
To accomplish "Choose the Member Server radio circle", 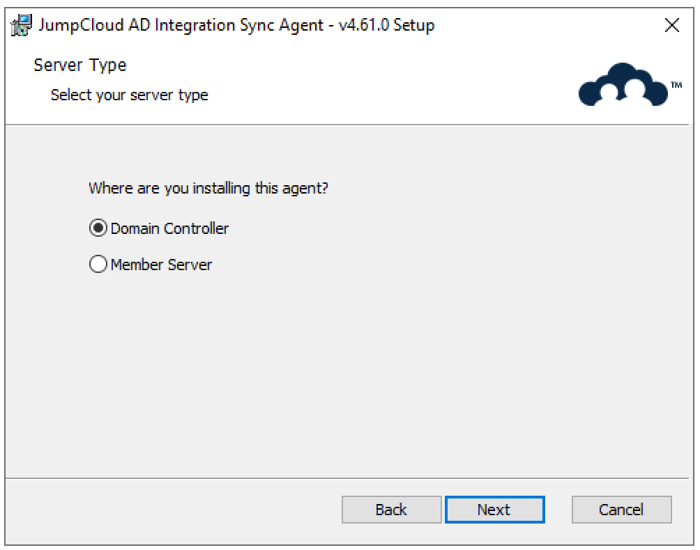I will coord(98,265).
